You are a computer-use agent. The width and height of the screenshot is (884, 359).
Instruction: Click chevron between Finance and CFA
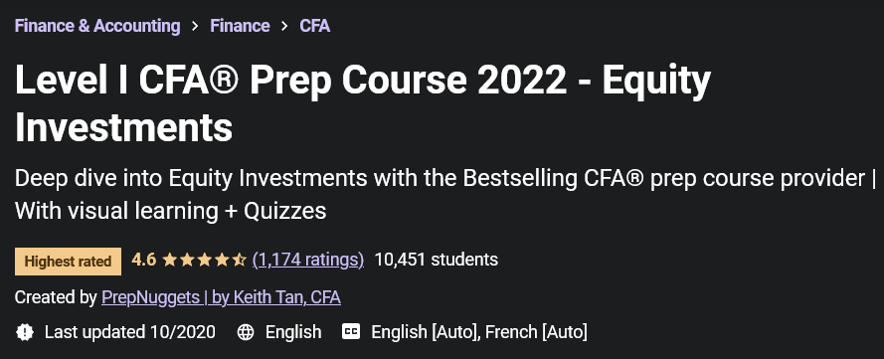point(284,26)
